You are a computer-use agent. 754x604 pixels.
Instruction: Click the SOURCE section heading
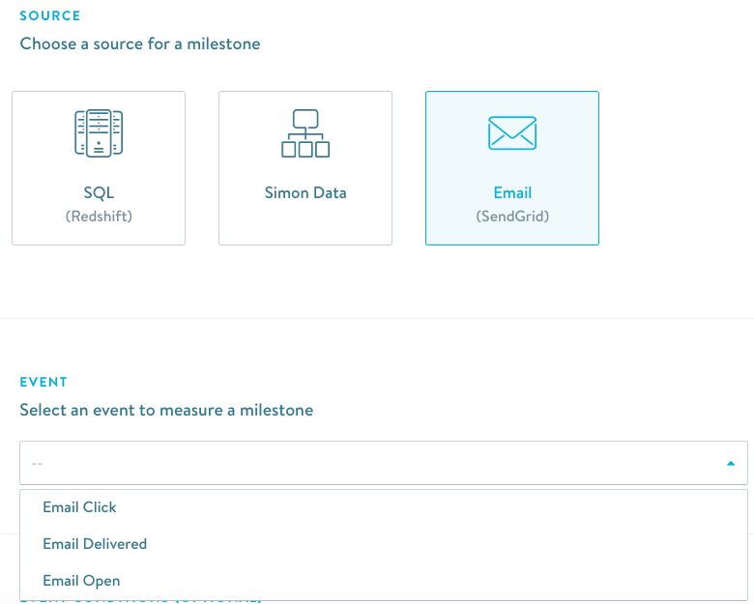pos(50,15)
